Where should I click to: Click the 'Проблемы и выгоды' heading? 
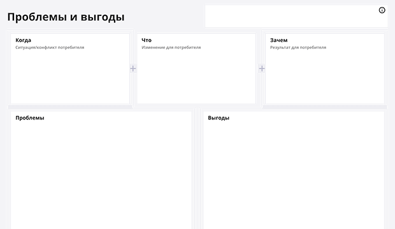pyautogui.click(x=66, y=17)
